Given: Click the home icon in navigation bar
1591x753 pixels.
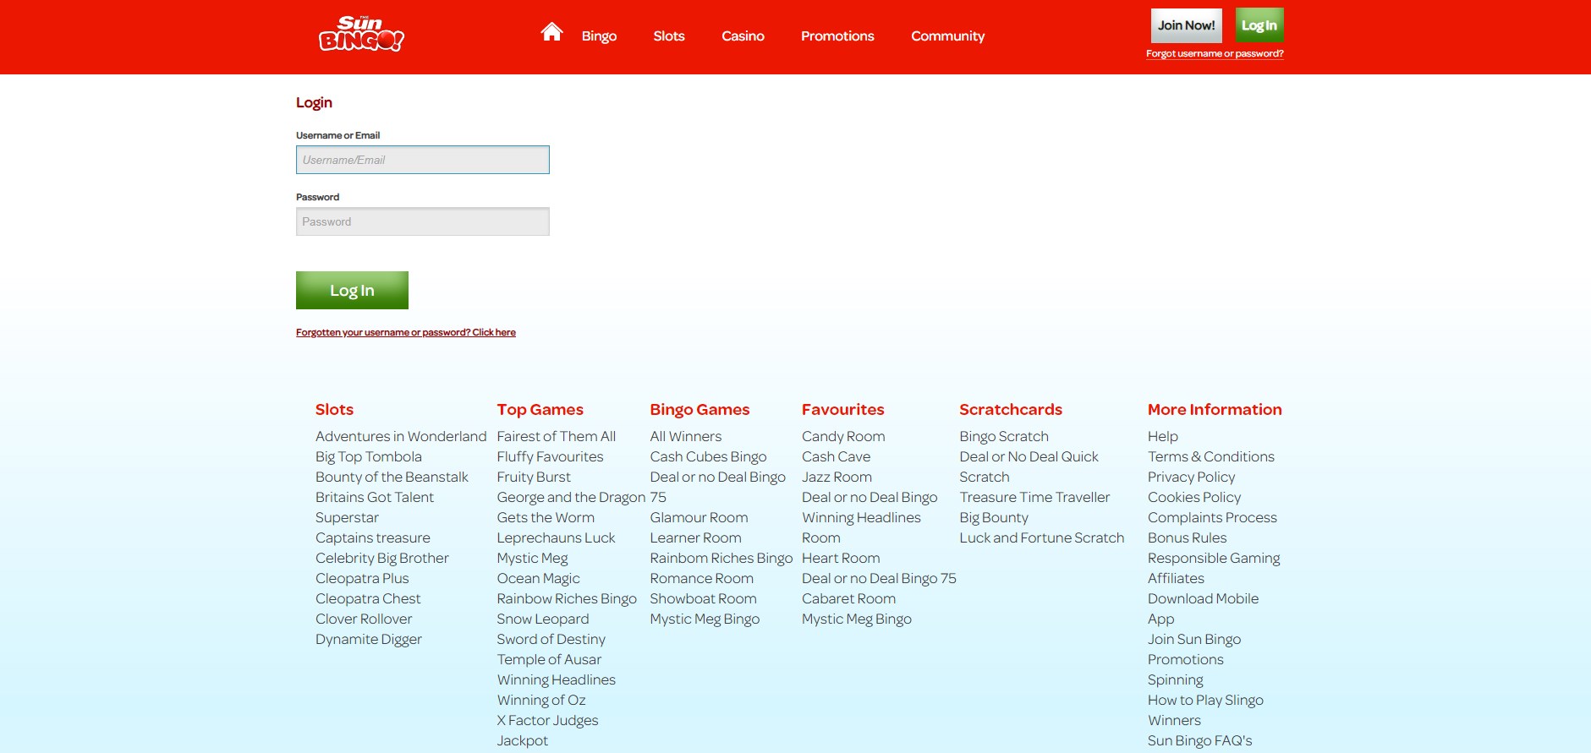Looking at the screenshot, I should [x=551, y=32].
